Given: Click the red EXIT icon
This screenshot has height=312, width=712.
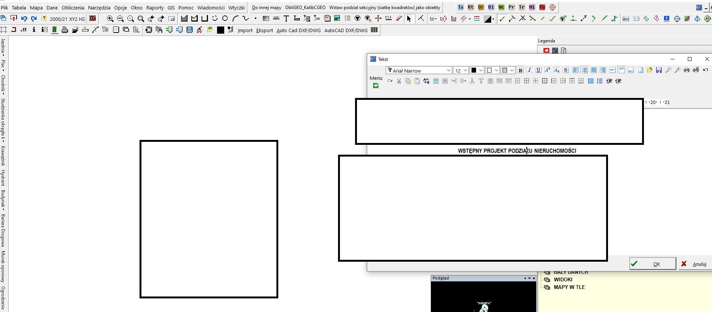Looking at the screenshot, I should (x=92, y=19).
